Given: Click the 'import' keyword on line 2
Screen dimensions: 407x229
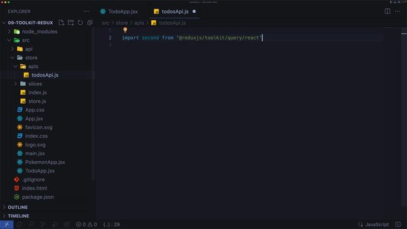Looking at the screenshot, I should [x=130, y=38].
